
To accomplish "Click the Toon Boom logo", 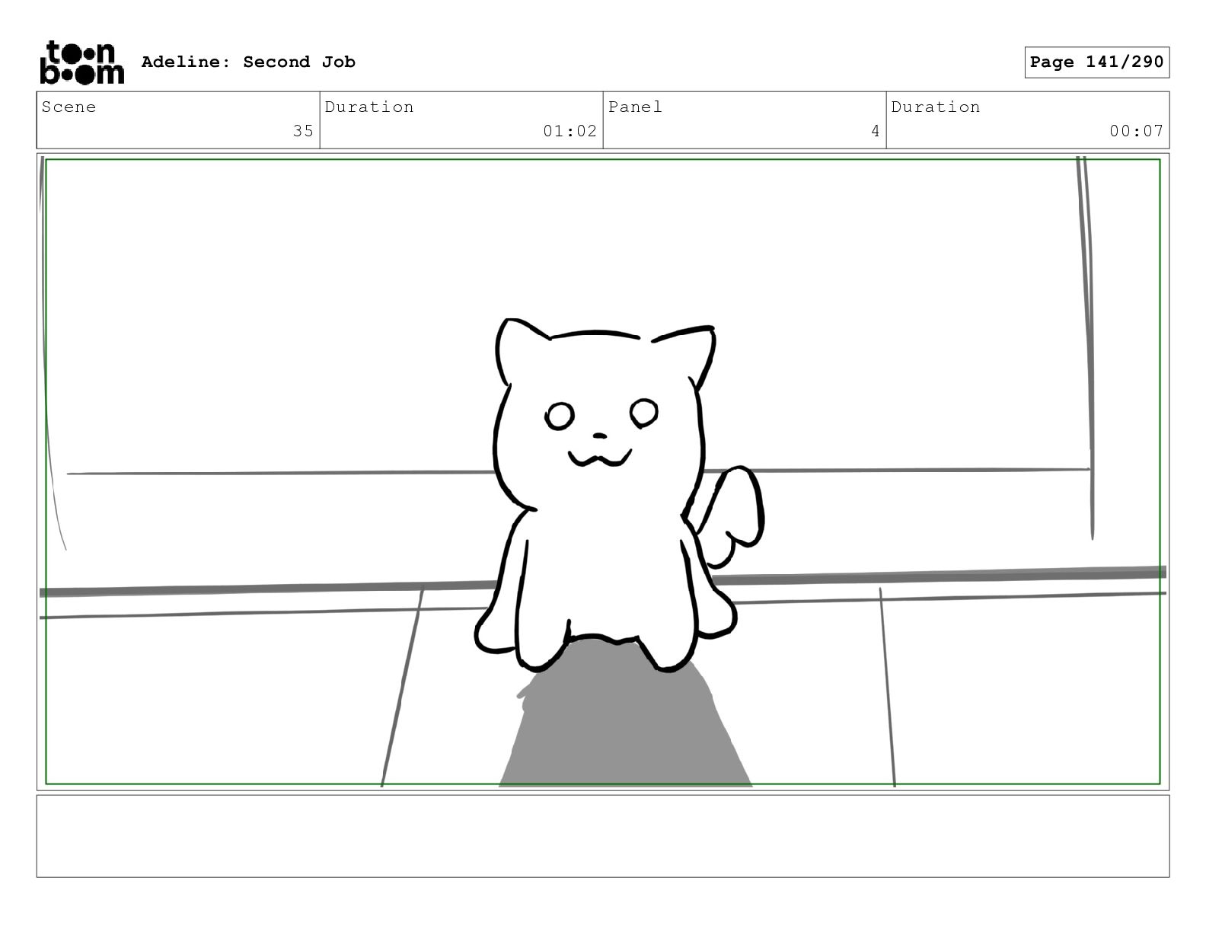I will click(x=81, y=62).
